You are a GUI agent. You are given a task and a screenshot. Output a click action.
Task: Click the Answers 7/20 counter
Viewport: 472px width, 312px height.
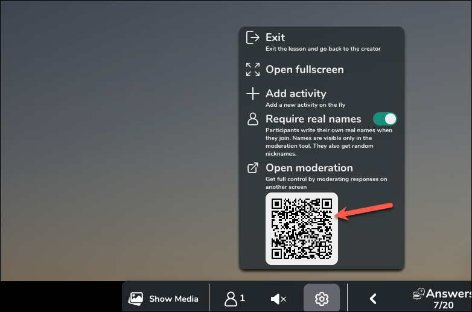443,305
